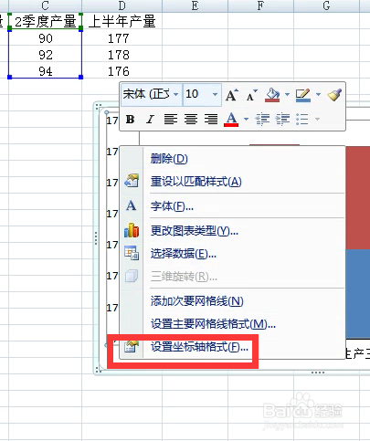Decrease indent in mini toolbar

click(262, 120)
